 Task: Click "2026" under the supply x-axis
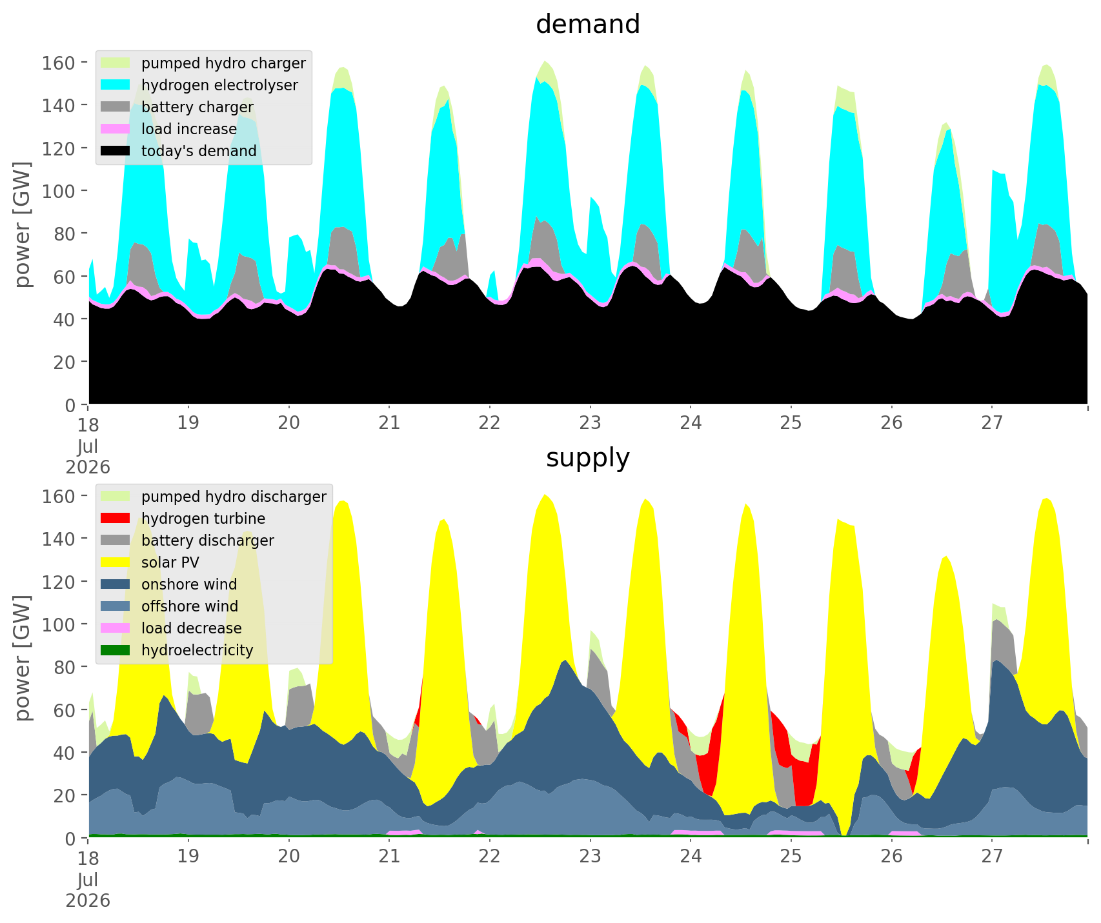[x=88, y=900]
